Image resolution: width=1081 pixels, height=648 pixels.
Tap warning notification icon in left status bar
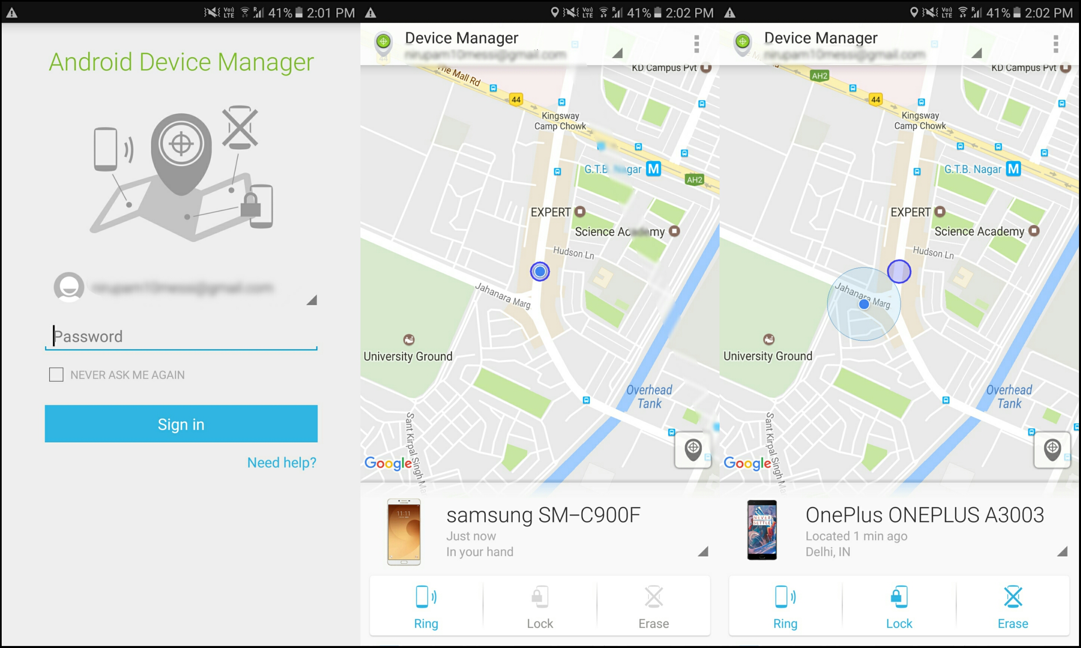(x=12, y=13)
